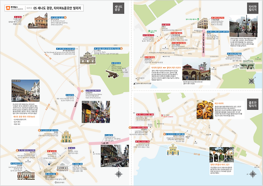Click the yellow St. Dominic's Church illustration
The height and width of the screenshot is (186, 263).
[x=66, y=136]
